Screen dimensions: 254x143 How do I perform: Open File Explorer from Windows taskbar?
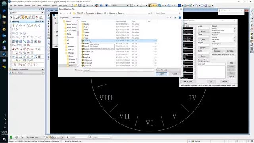click(x=4, y=17)
